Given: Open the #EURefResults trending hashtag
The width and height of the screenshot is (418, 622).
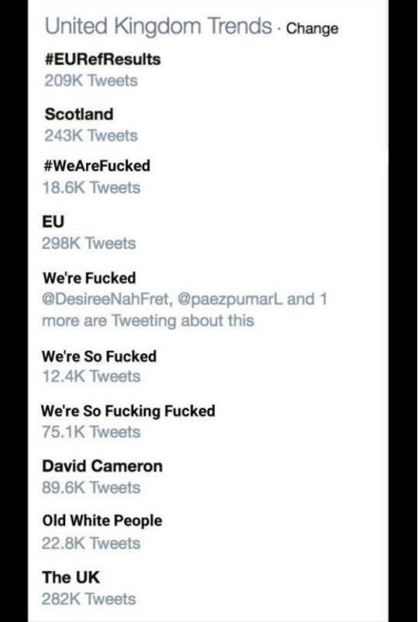Looking at the screenshot, I should [103, 60].
